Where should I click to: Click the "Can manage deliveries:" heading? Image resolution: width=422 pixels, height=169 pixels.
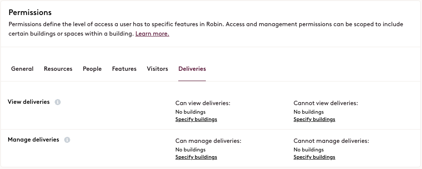(x=208, y=141)
